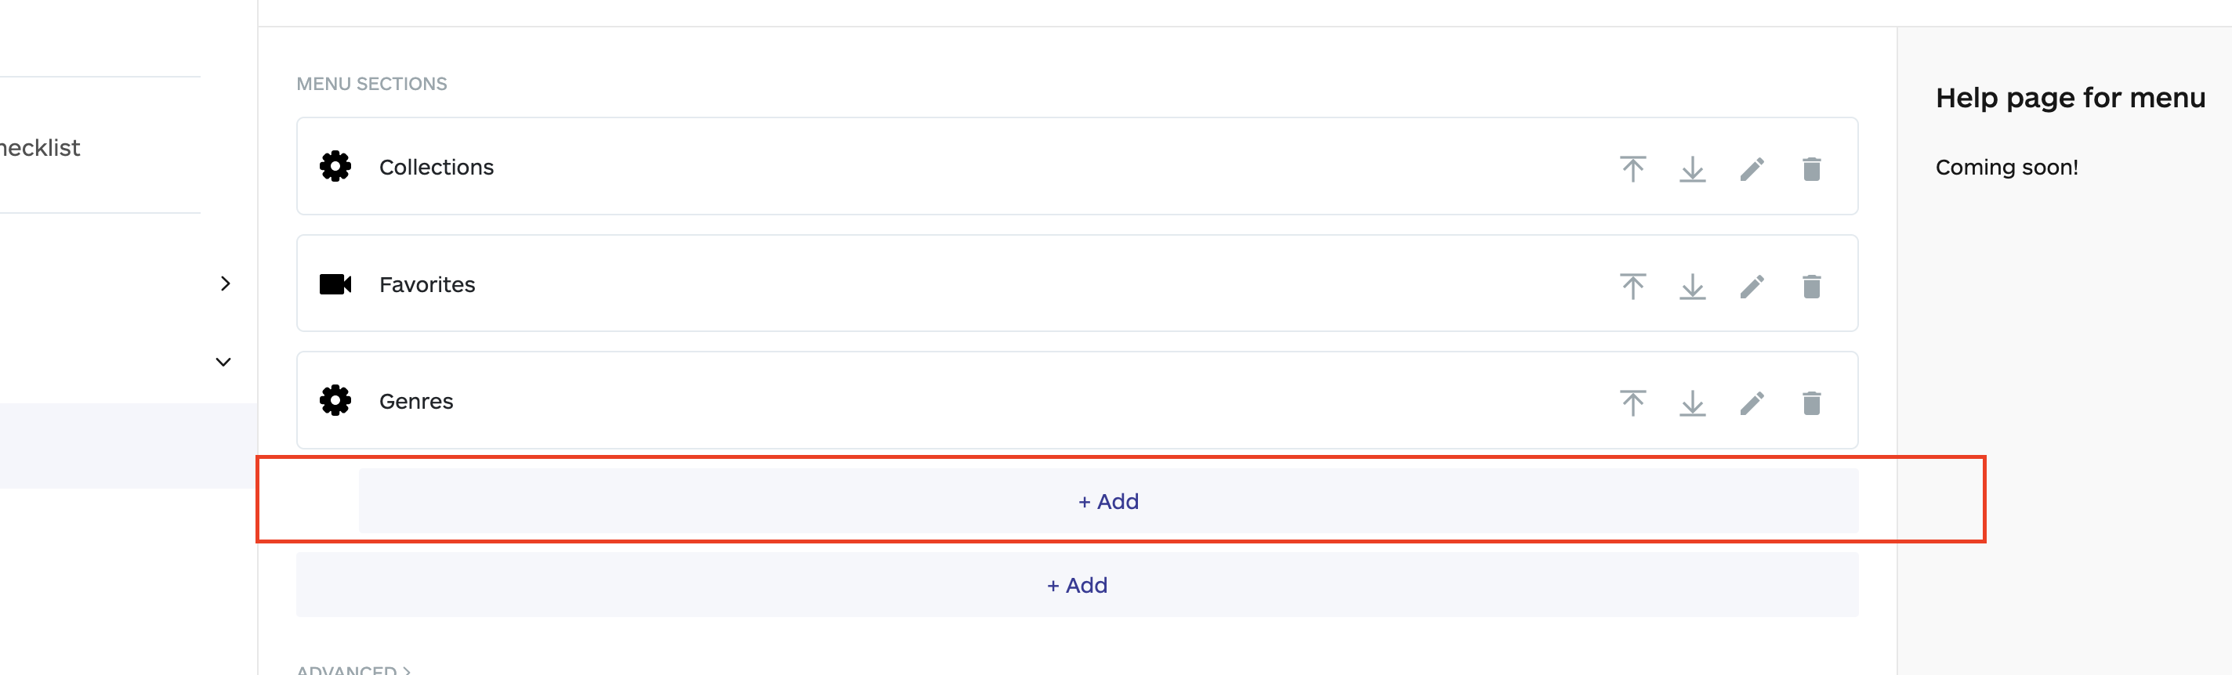Viewport: 2232px width, 675px height.
Task: Edit the Favorites section
Action: pyautogui.click(x=1752, y=283)
